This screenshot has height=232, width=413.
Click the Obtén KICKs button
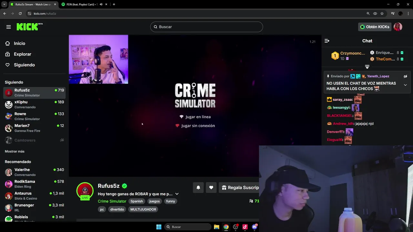375,27
